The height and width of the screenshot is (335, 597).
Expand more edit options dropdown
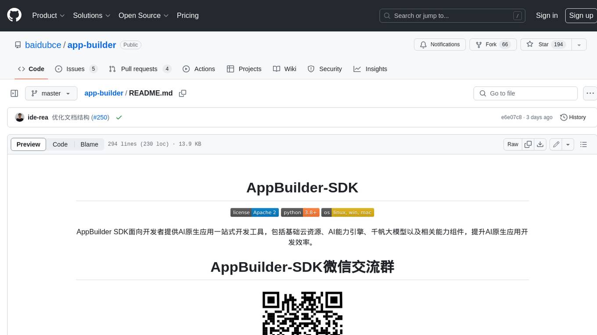[568, 144]
